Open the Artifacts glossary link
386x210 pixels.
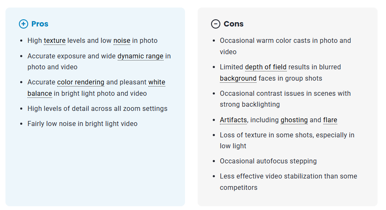click(233, 120)
